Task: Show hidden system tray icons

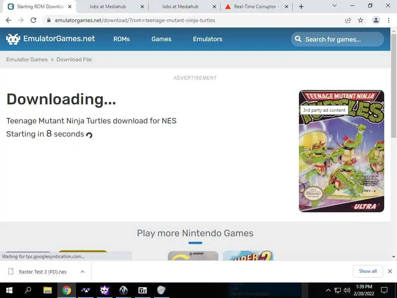Action: 328,290
